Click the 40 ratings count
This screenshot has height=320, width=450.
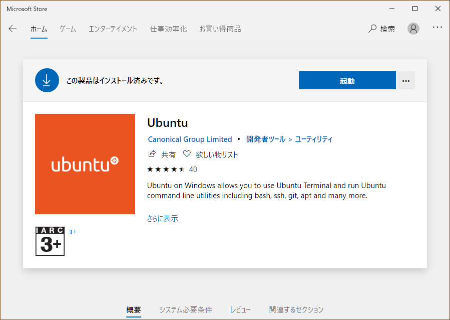[193, 170]
